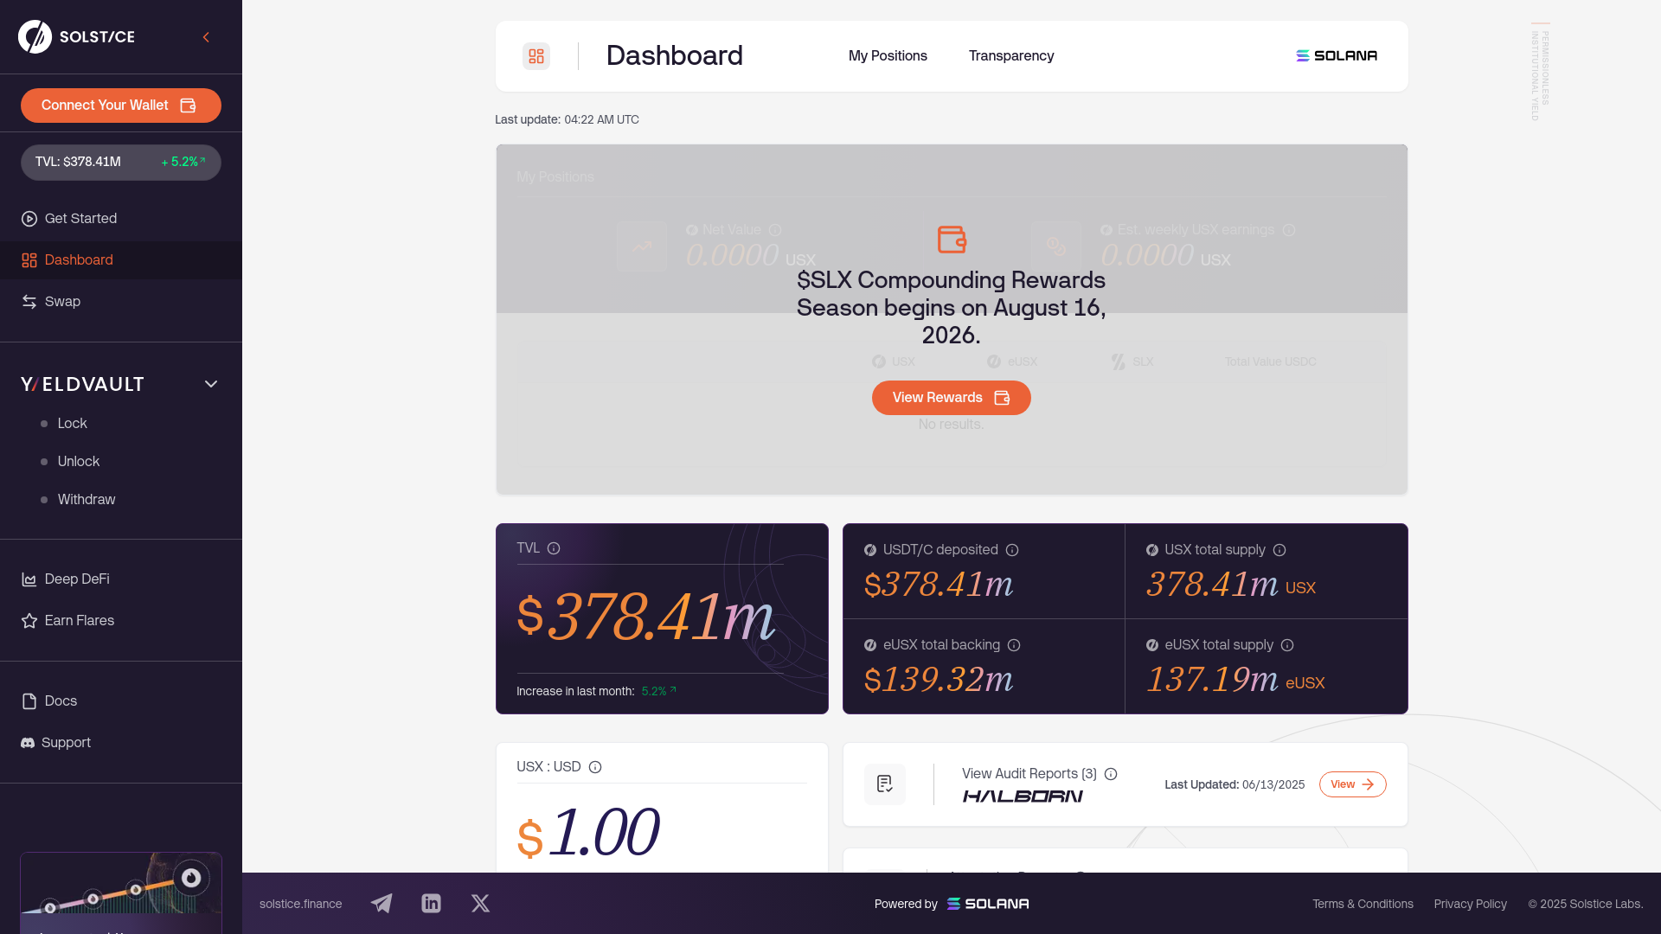Collapse the sidebar with the chevron arrow
The height and width of the screenshot is (934, 1661).
coord(206,37)
